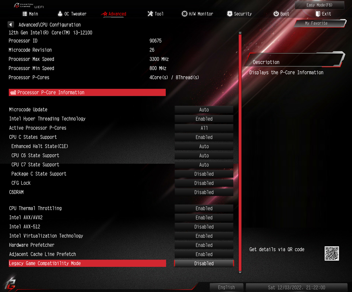This screenshot has height=292, width=352.
Task: Select the Hardware Prefetcher label
Action: point(32,245)
